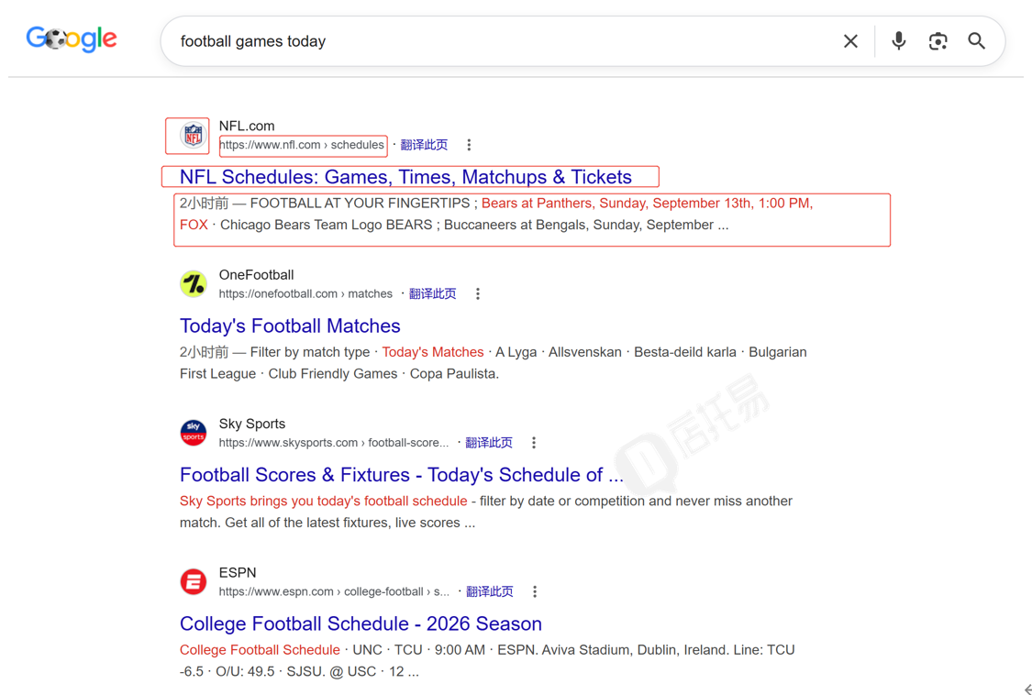Click the NFL.com site name

(x=247, y=126)
